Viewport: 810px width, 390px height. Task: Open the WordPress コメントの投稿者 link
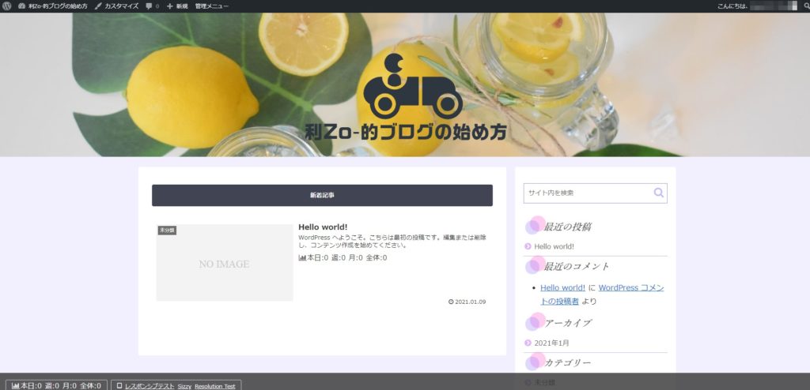click(630, 288)
